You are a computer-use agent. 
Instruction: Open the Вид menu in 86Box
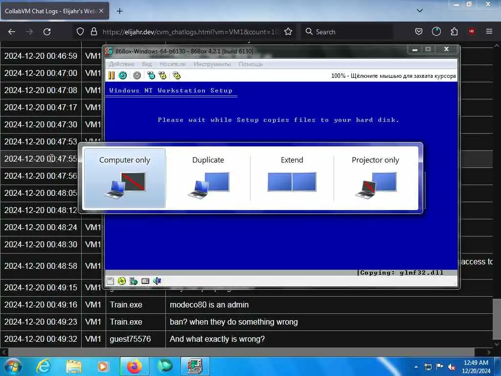click(x=147, y=64)
